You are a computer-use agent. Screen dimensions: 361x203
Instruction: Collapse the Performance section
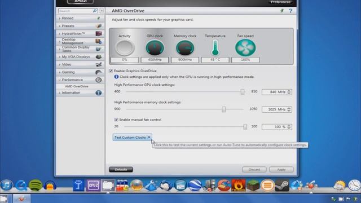click(80, 80)
